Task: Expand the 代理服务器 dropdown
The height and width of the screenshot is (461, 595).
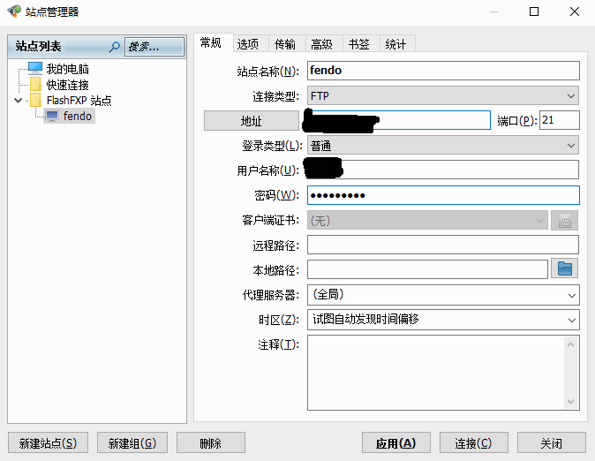Action: 442,294
